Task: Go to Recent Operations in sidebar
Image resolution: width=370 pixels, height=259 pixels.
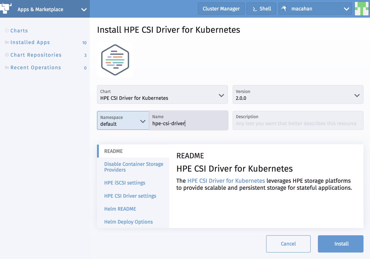Action: pos(36,67)
